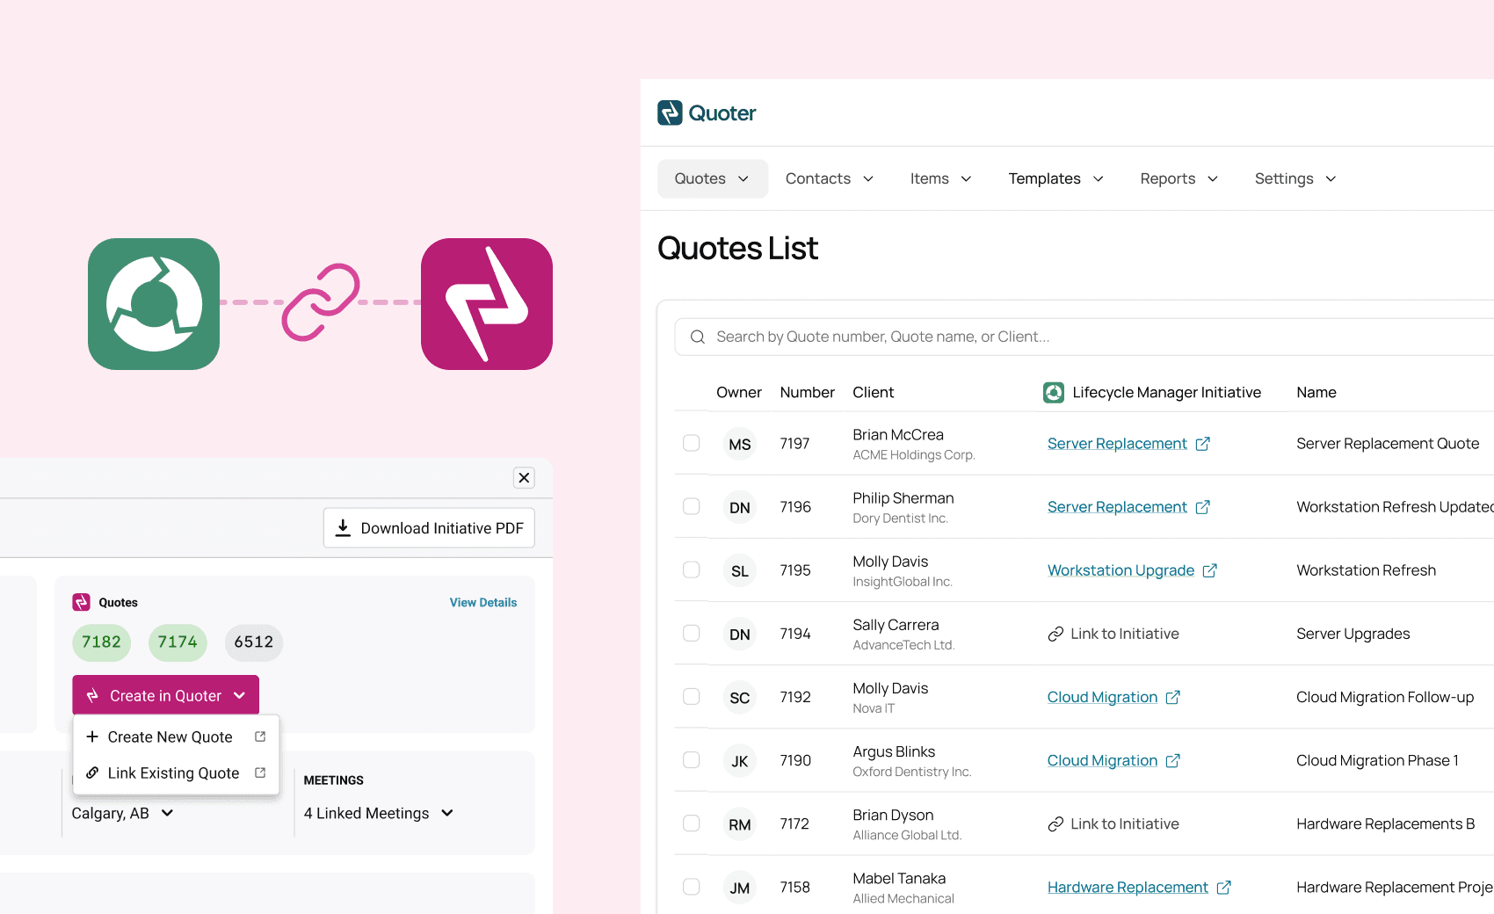Click the green Lifecycle Manager app icon
This screenshot has height=914, width=1494.
tap(154, 304)
